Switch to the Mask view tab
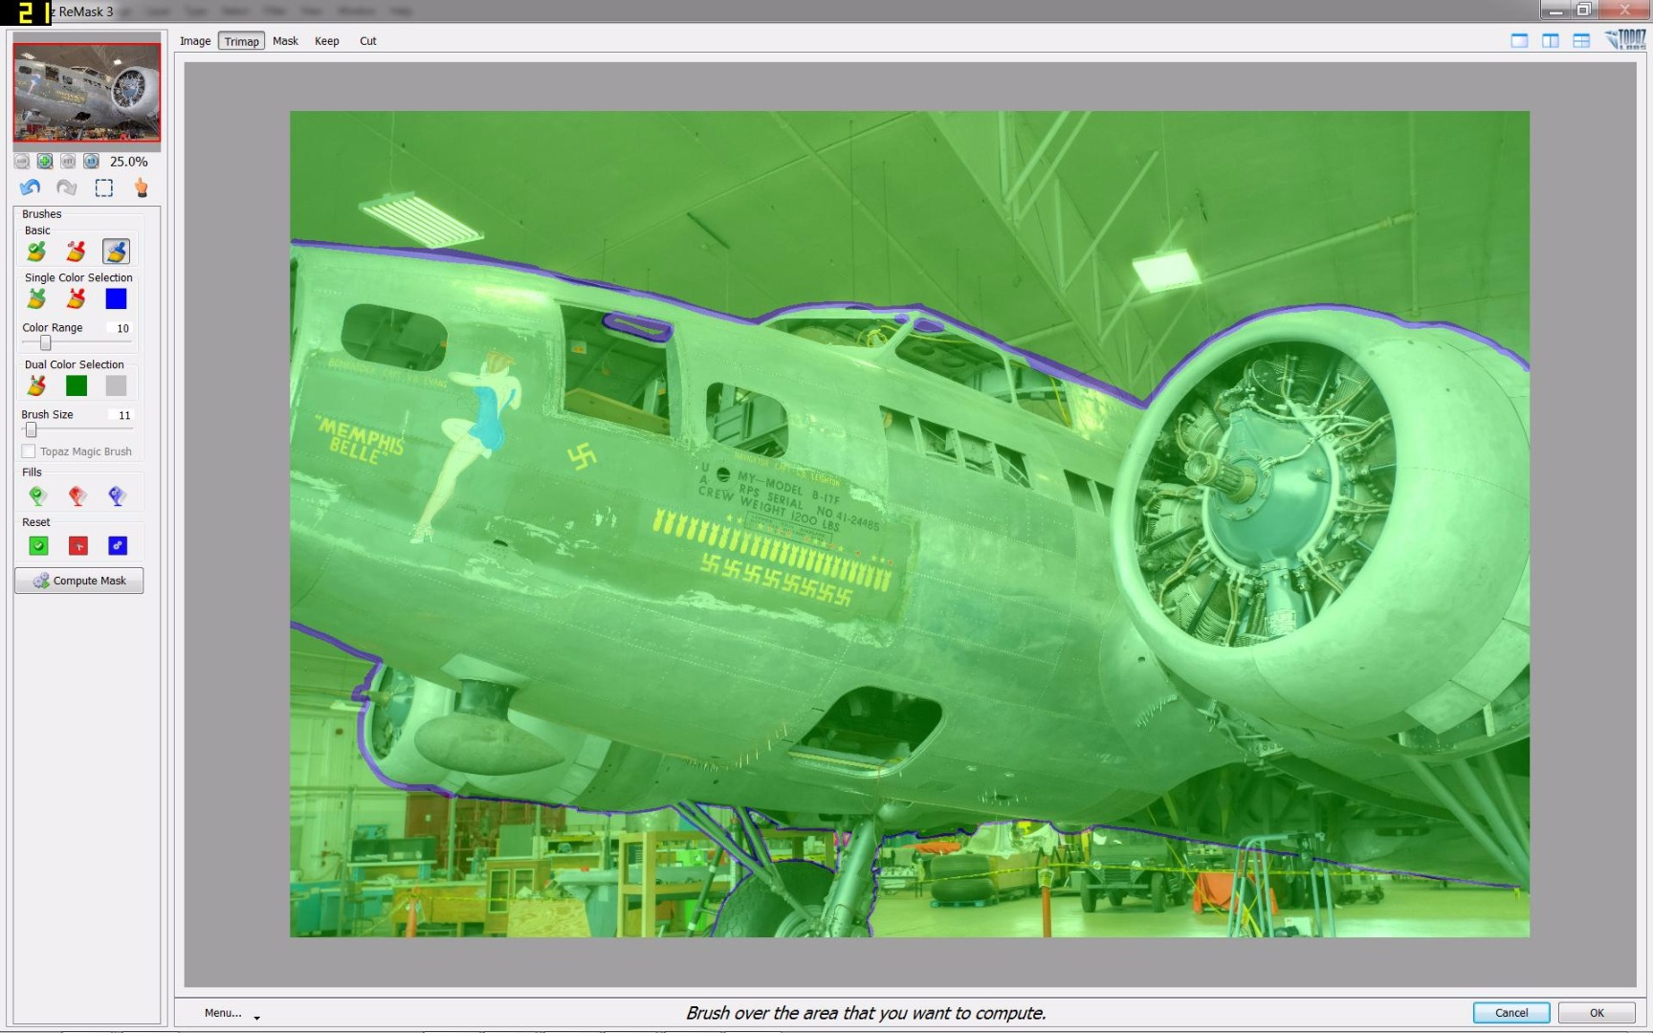Image resolution: width=1653 pixels, height=1033 pixels. coord(285,41)
